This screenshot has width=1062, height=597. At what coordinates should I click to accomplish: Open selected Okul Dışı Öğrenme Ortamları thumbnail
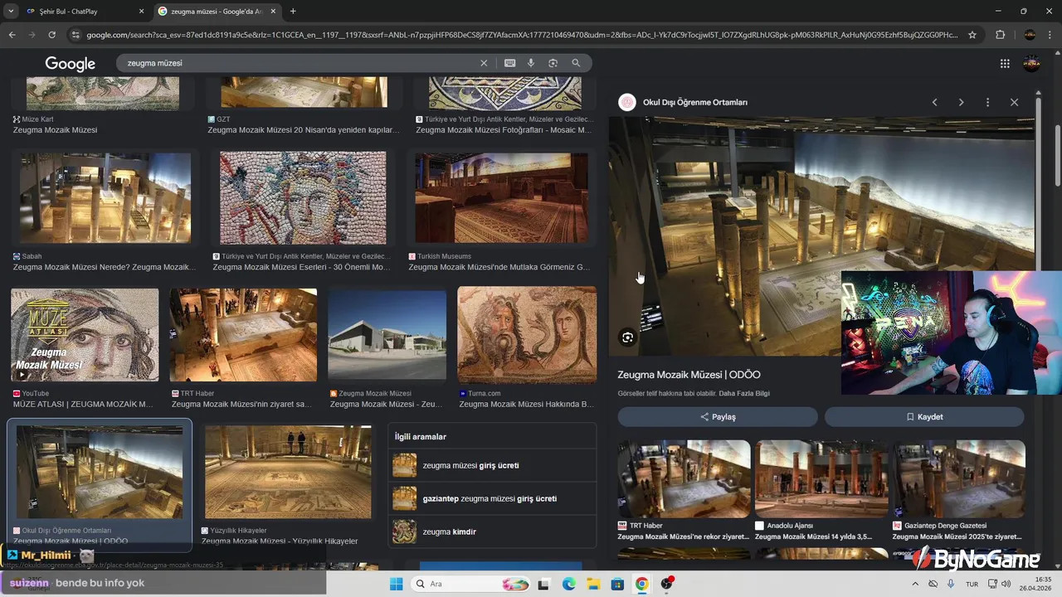point(100,472)
